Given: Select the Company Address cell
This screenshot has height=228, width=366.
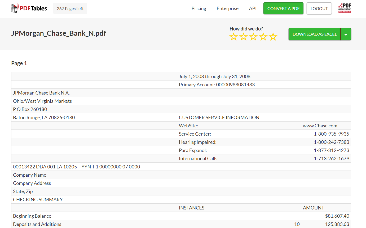Looking at the screenshot, I should click(94, 183).
